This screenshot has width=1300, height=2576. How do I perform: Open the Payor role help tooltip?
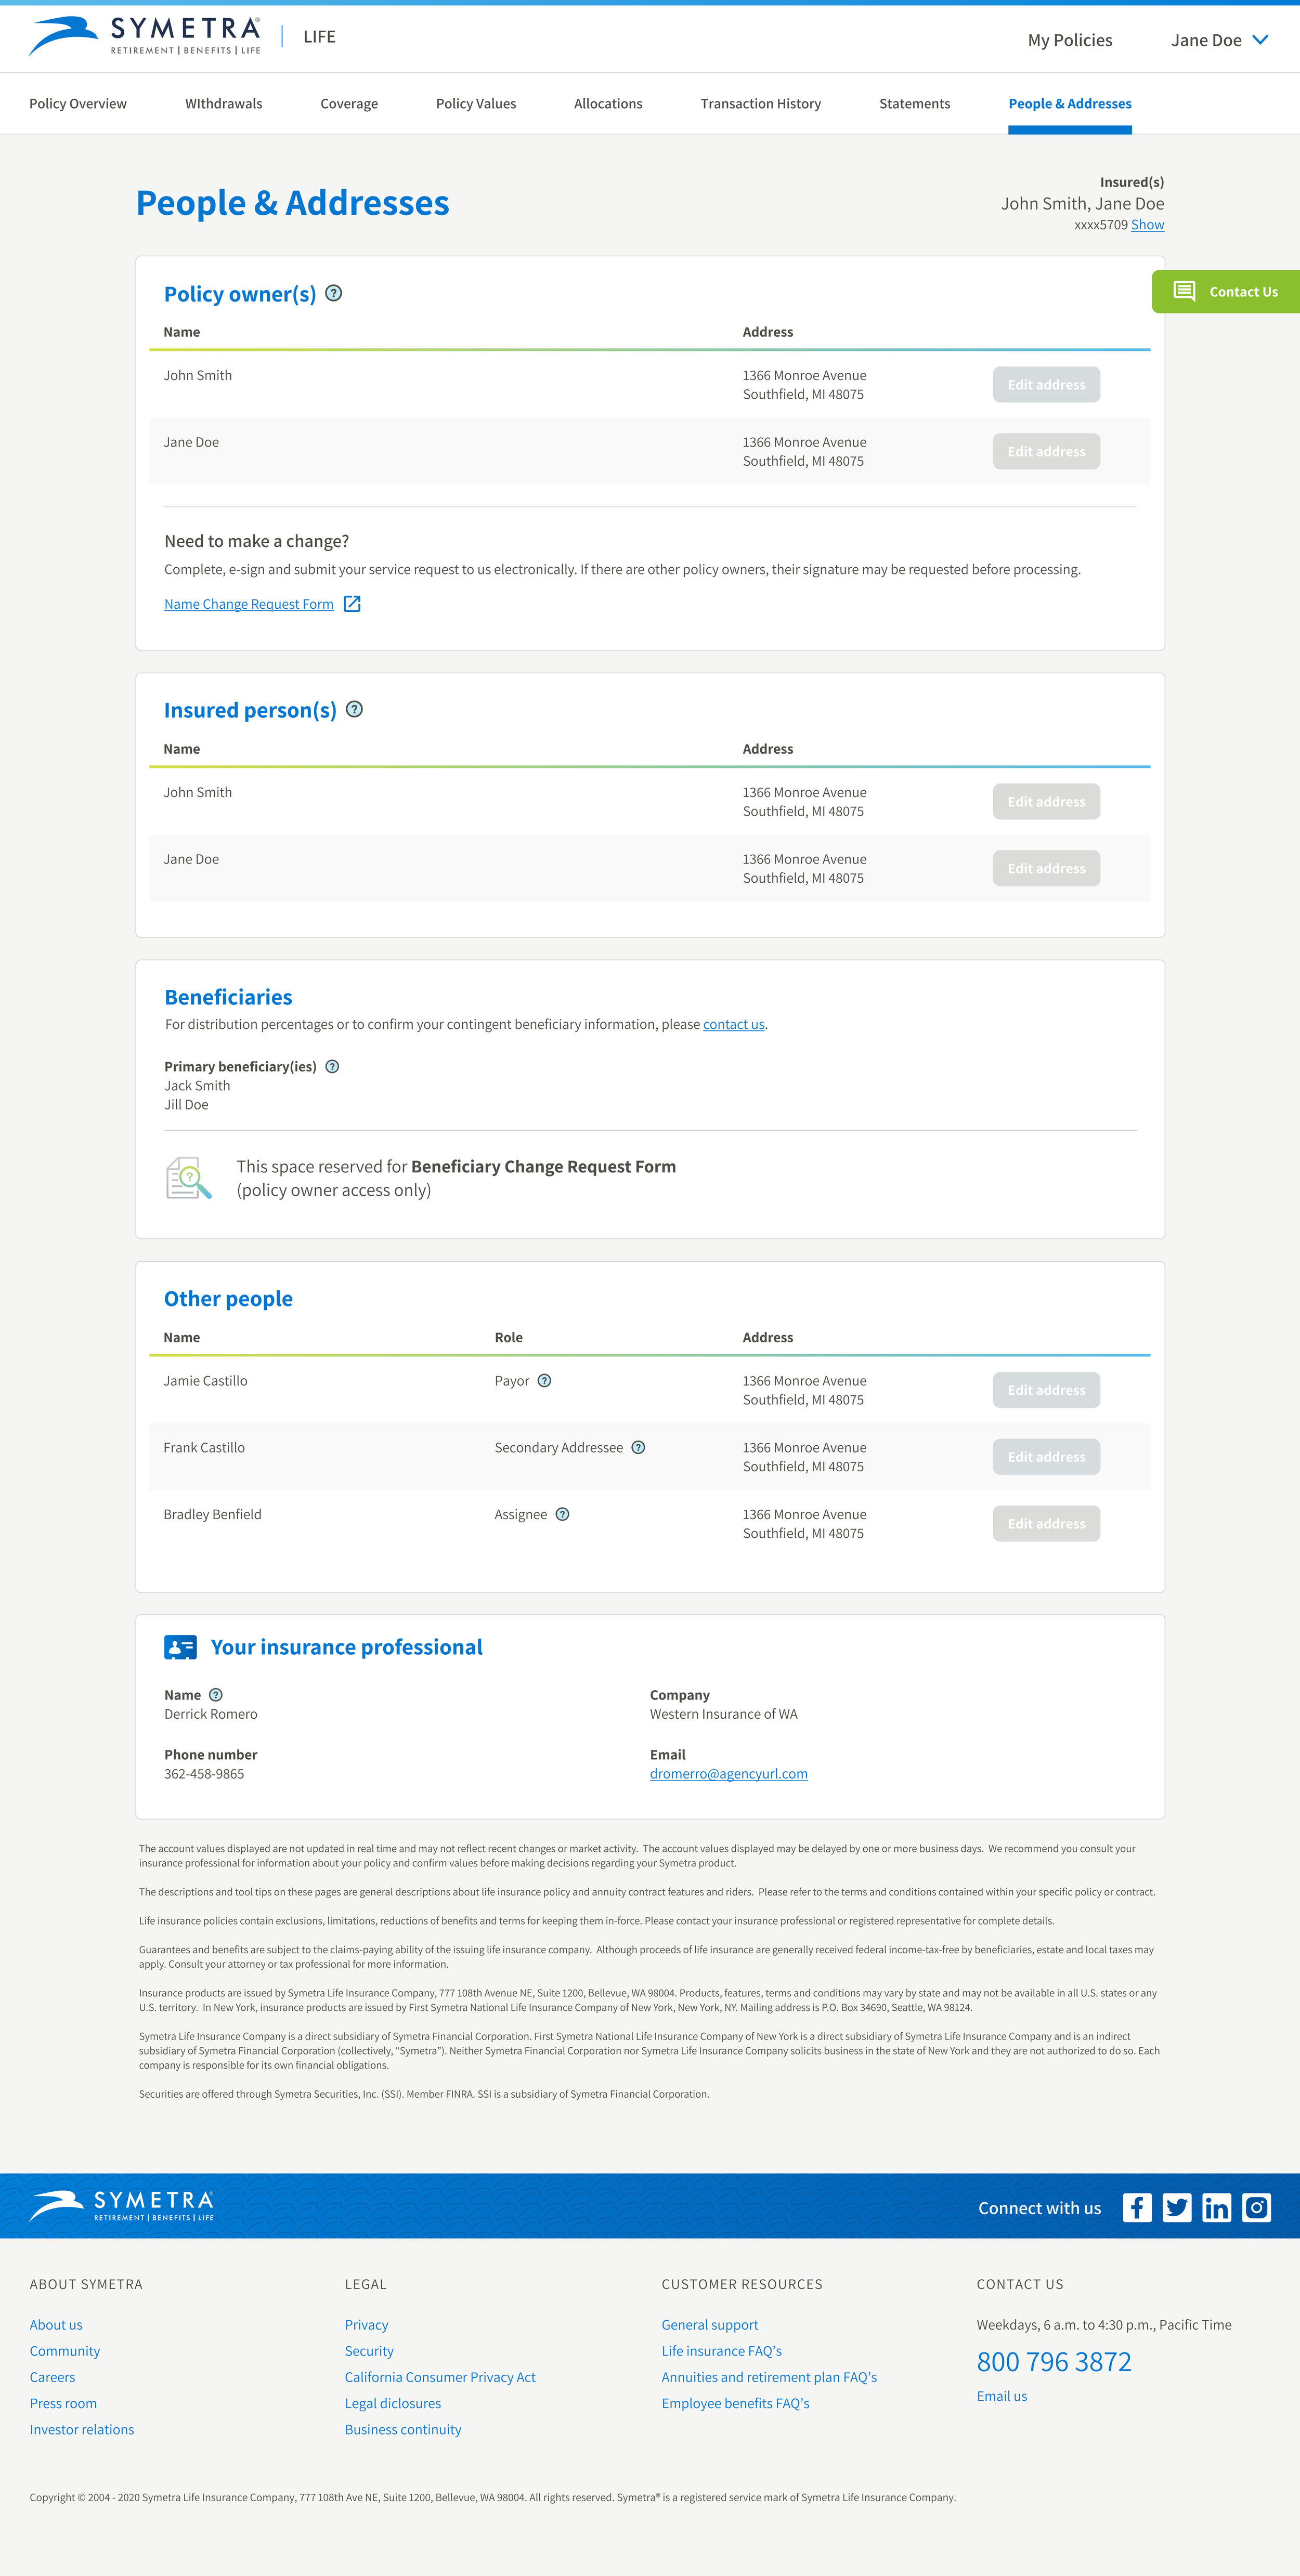click(545, 1380)
